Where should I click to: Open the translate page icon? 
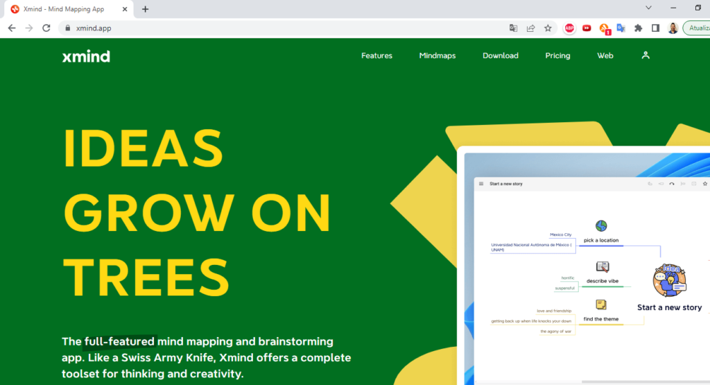pyautogui.click(x=513, y=28)
